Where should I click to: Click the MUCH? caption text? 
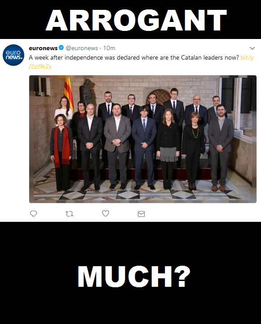point(134,276)
